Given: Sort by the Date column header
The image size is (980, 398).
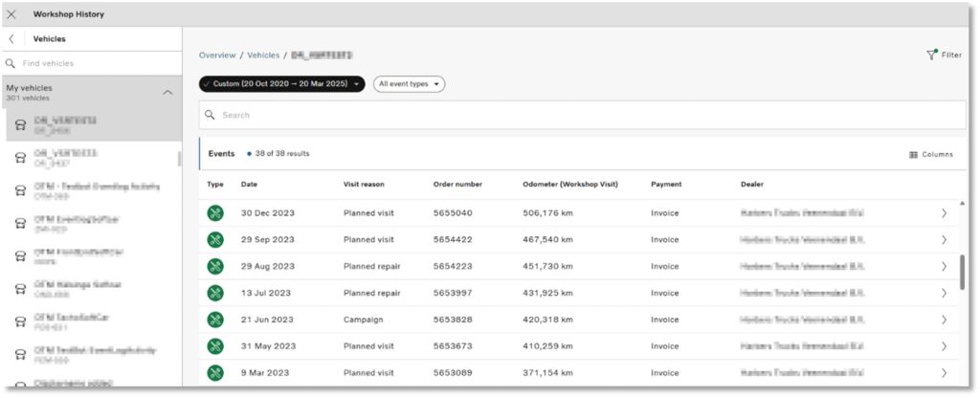Looking at the screenshot, I should (x=249, y=184).
